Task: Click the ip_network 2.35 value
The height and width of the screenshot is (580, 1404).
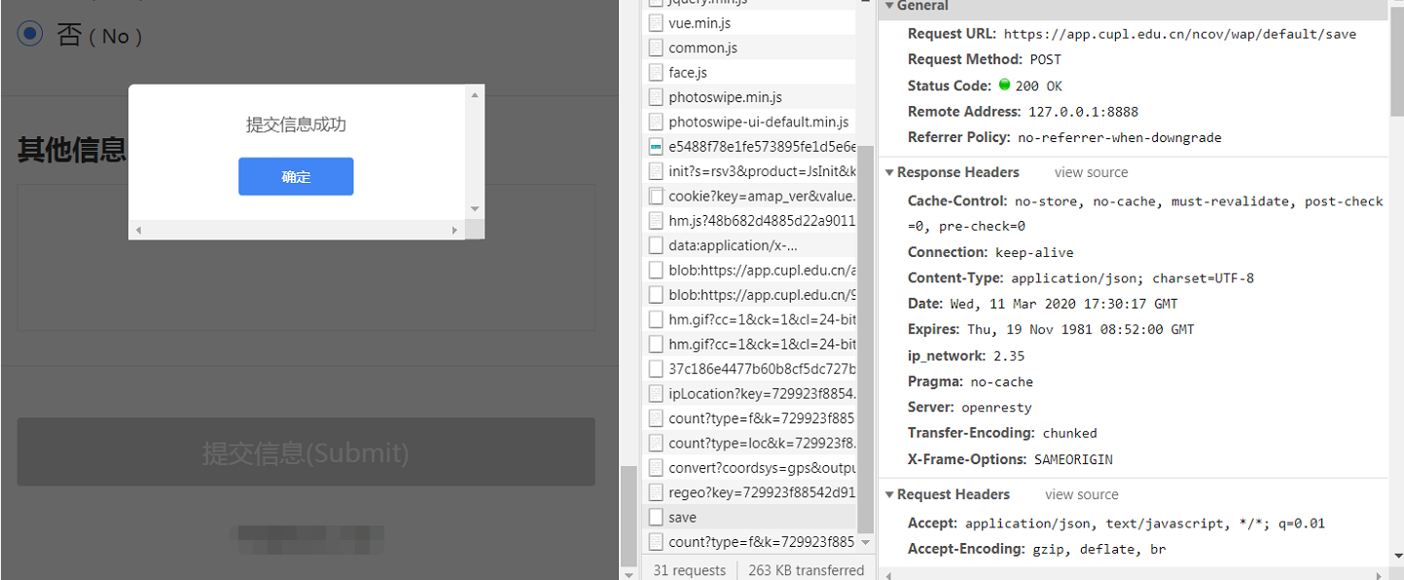Action: (1009, 356)
